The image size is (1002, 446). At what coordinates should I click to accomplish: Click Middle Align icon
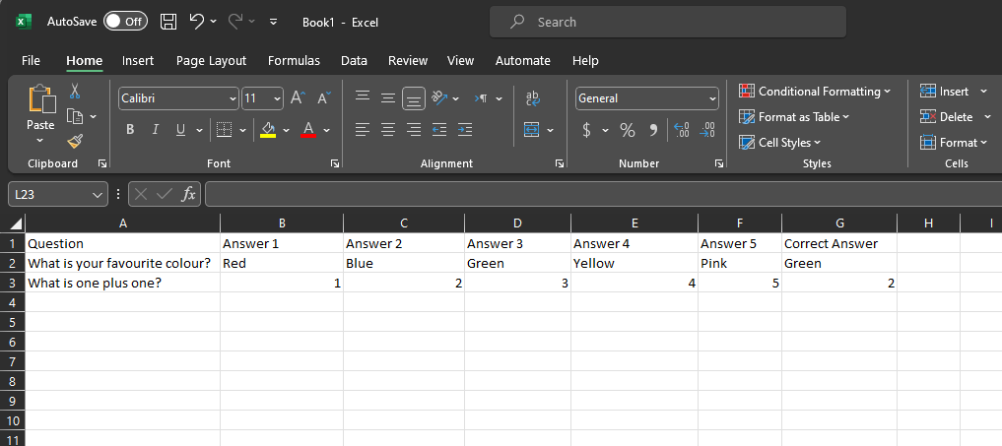pyautogui.click(x=388, y=97)
